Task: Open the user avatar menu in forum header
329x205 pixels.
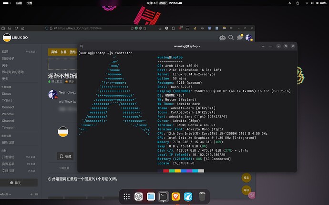Action: click(248, 38)
